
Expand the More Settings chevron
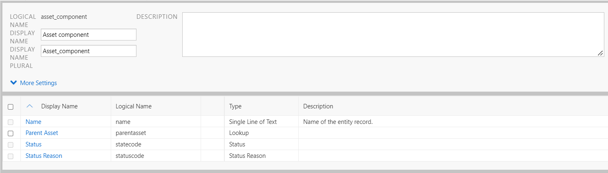click(x=14, y=83)
